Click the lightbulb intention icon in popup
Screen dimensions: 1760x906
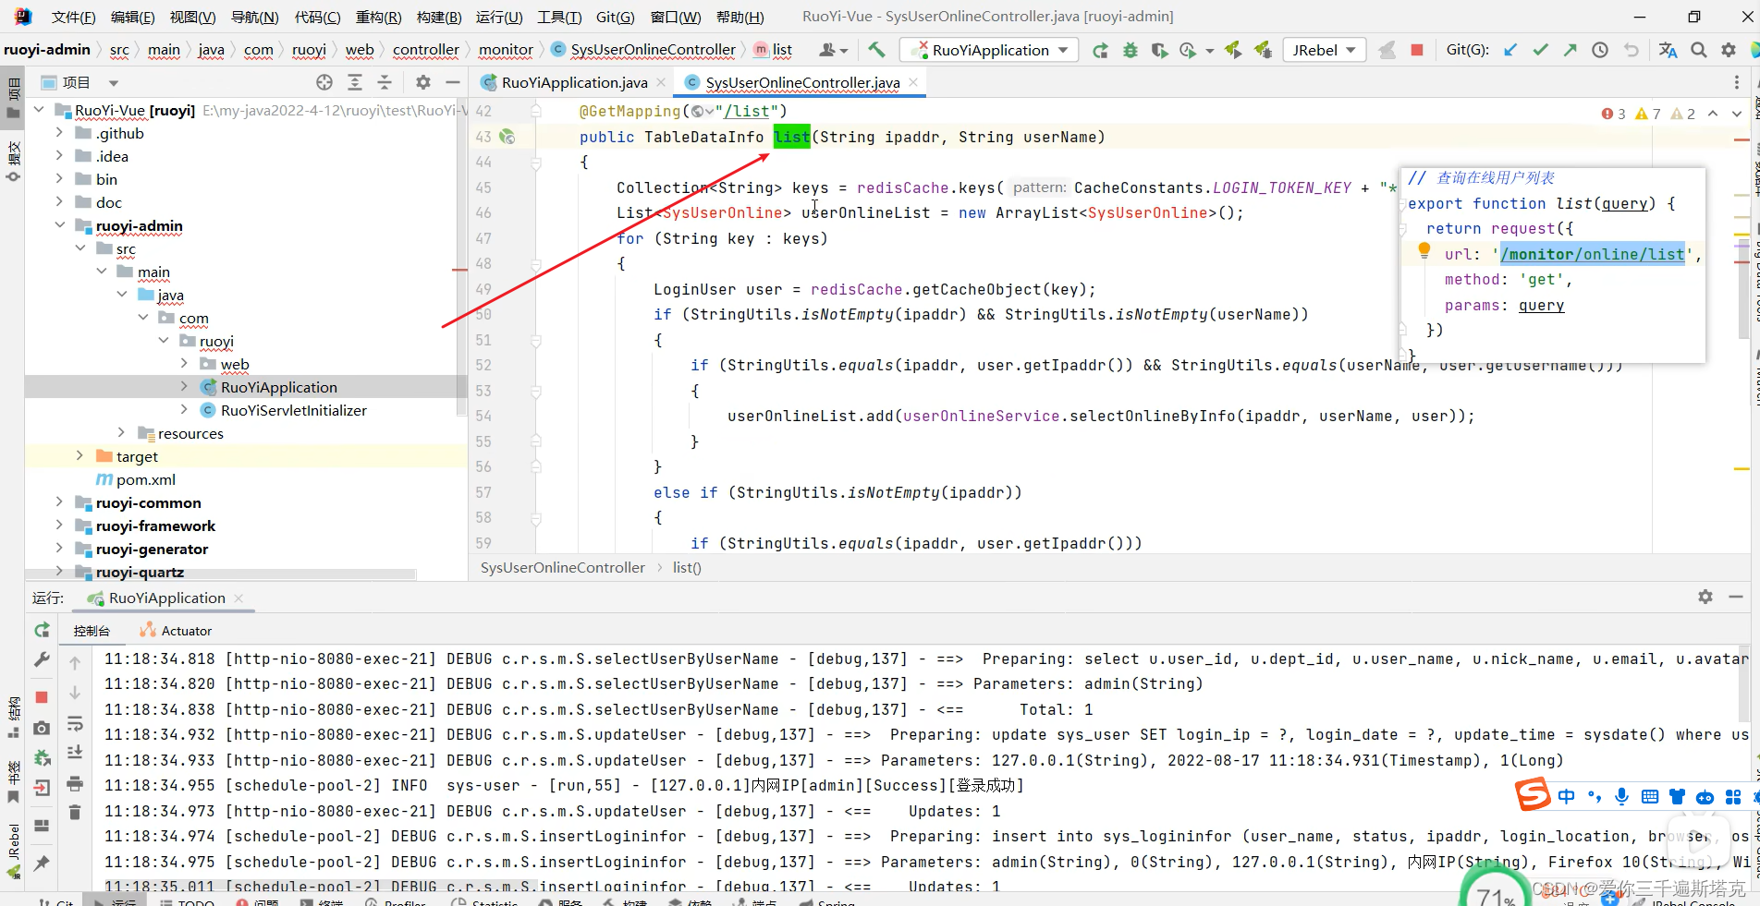click(1424, 250)
